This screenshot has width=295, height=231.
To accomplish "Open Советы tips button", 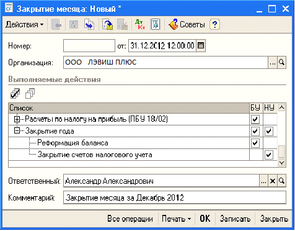I will coord(187,25).
